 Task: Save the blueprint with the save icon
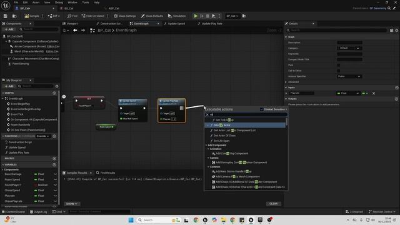coord(6,16)
